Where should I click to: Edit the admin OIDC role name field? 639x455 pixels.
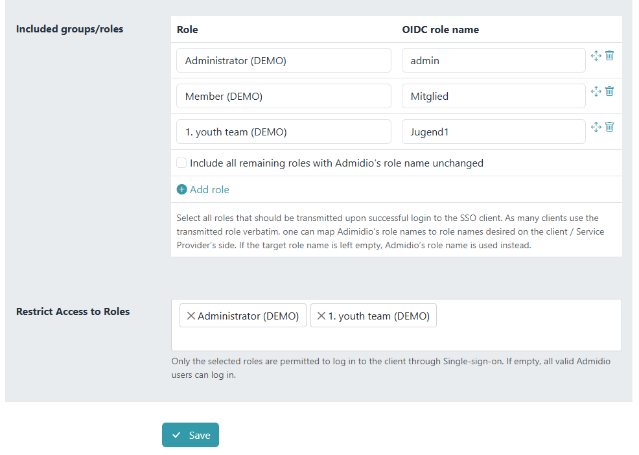point(493,60)
